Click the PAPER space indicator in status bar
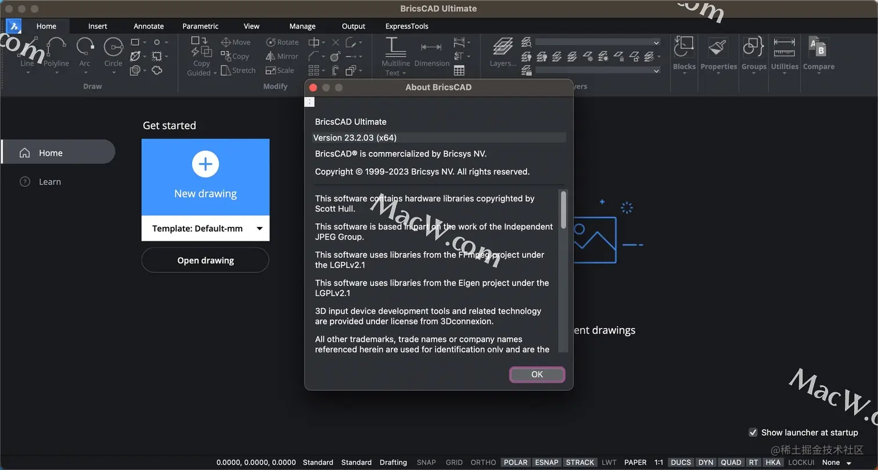 tap(635, 462)
